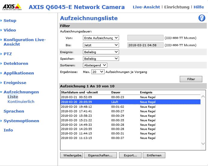
Task: Expand the Video sidebar section
Action: 10,30
